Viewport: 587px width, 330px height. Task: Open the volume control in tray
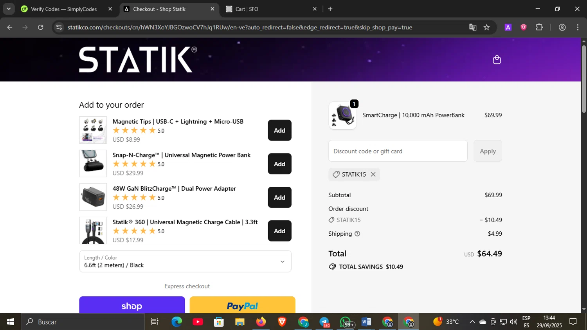[513, 322]
